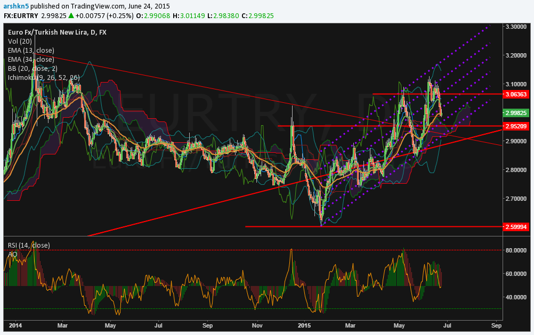Screen dimensions: 534x335
Task: Click the red 2.95209 price label
Action: click(x=517, y=126)
